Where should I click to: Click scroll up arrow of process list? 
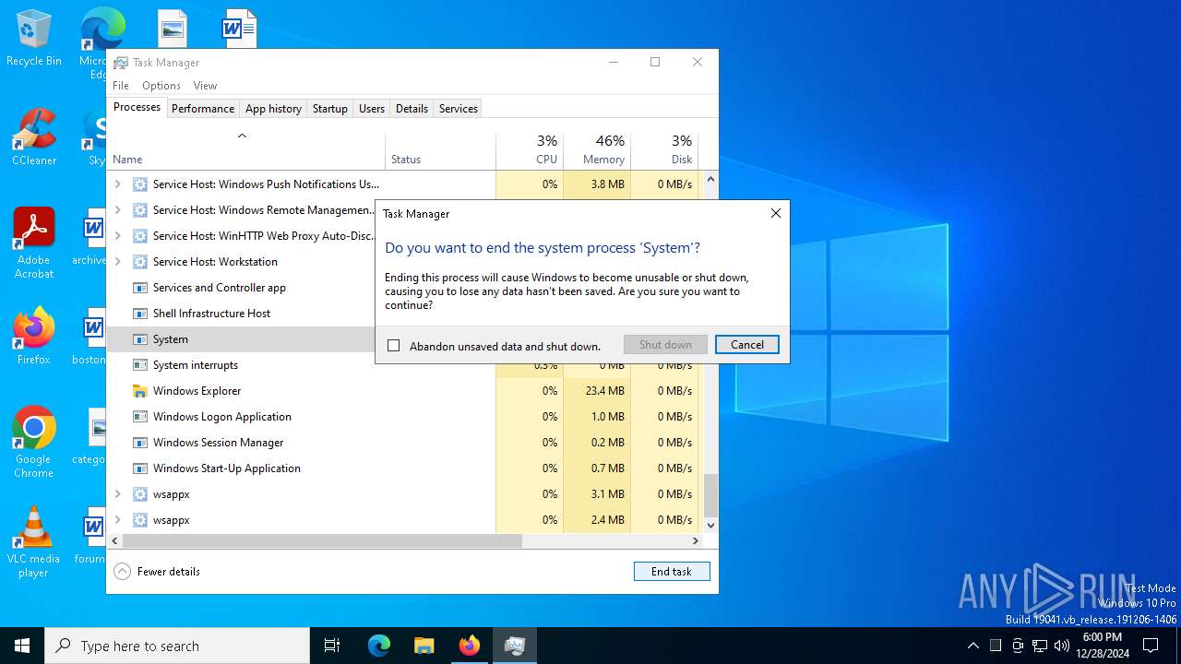pyautogui.click(x=710, y=179)
